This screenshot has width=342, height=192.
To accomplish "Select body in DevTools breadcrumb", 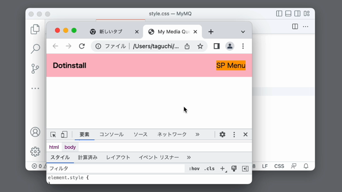I will pos(70,147).
